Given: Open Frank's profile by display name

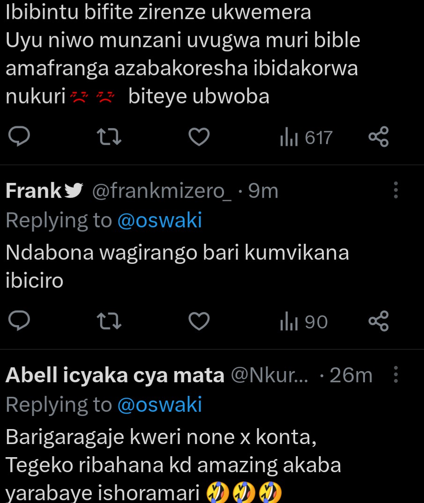Looking at the screenshot, I should pyautogui.click(x=34, y=191).
